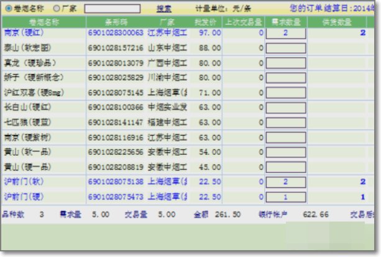Image resolution: width=381 pixels, height=257 pixels.
Task: Select the 黄山(软一品) product name
Action: pos(27,152)
